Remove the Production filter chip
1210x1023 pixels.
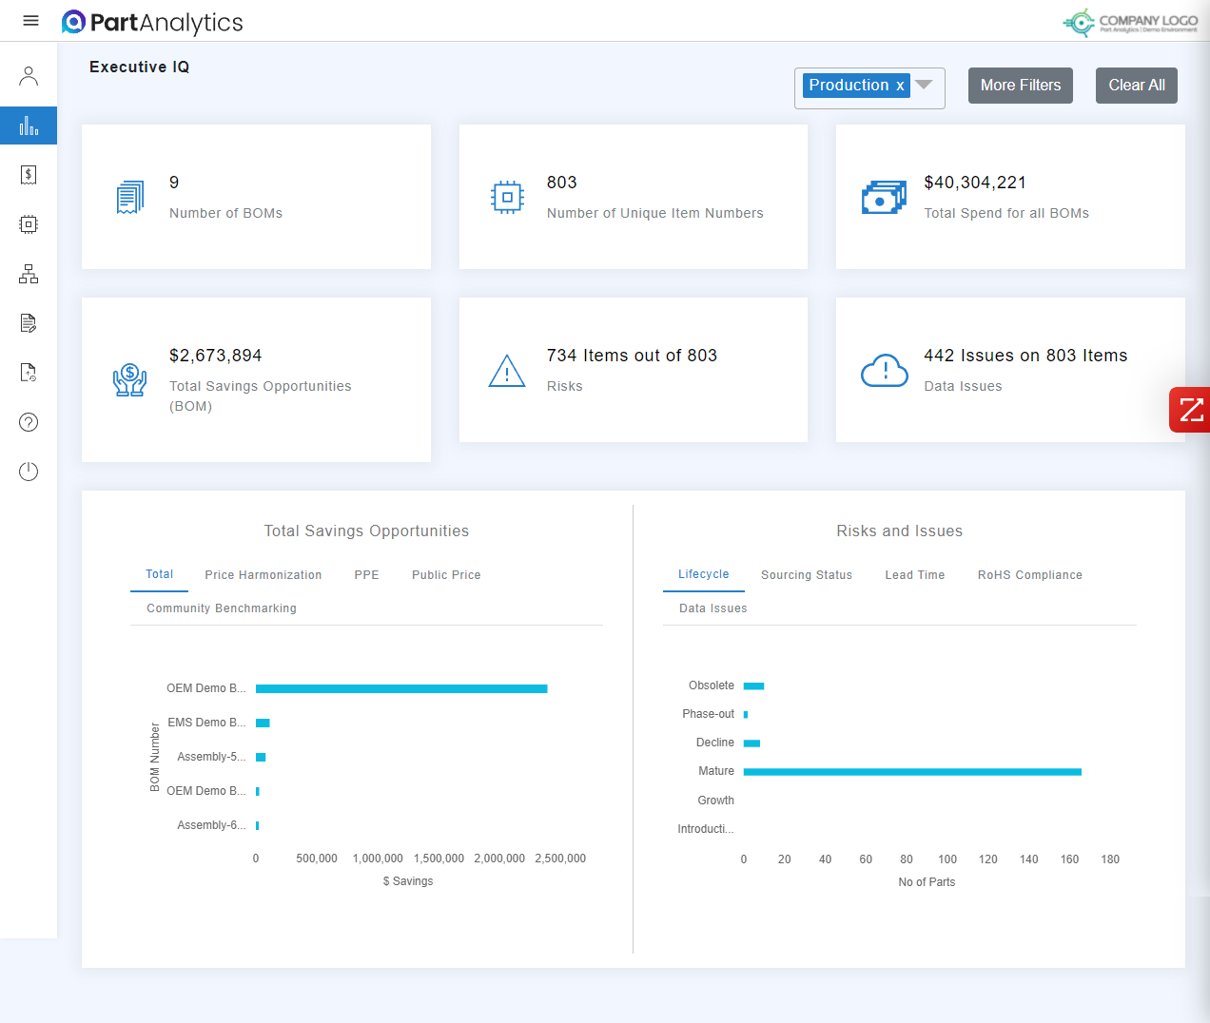[x=899, y=85]
